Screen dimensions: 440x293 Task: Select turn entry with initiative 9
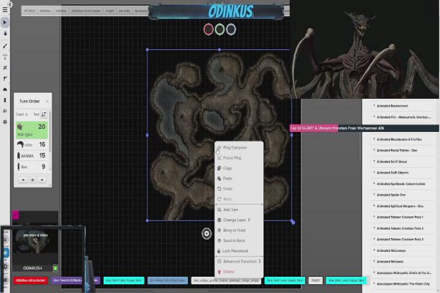[32, 166]
